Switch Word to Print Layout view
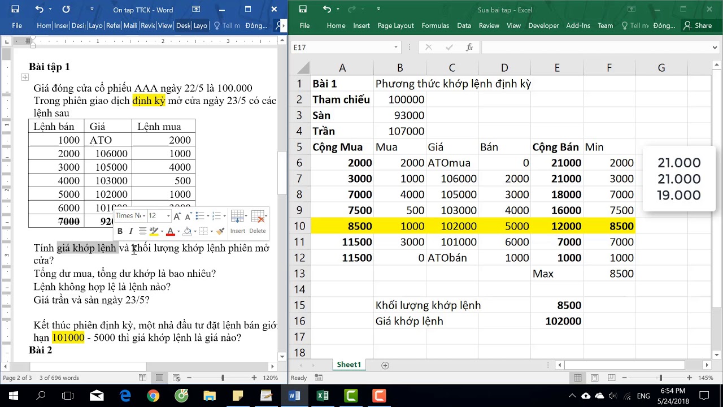 [x=159, y=378]
